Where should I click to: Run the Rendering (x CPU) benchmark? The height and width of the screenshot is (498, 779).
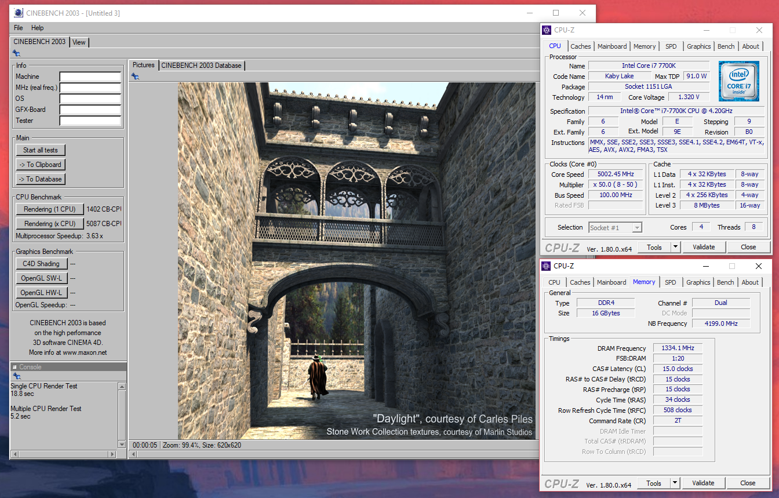click(50, 224)
